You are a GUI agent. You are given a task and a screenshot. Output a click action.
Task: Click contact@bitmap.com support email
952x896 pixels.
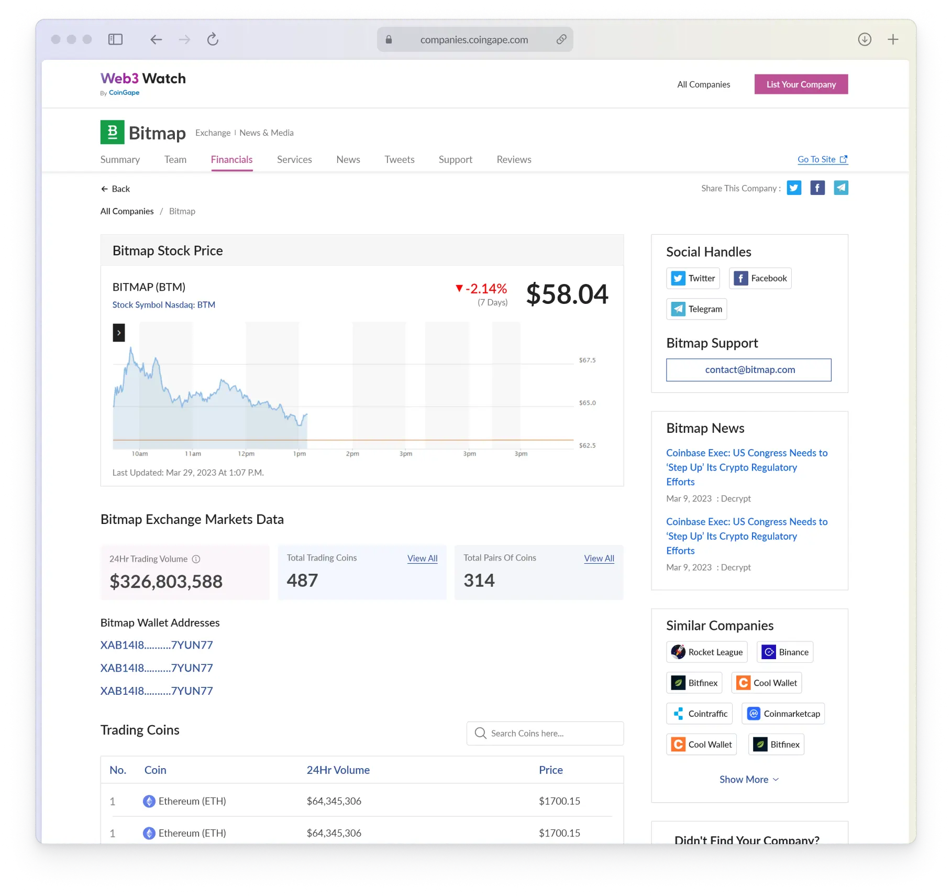click(749, 370)
